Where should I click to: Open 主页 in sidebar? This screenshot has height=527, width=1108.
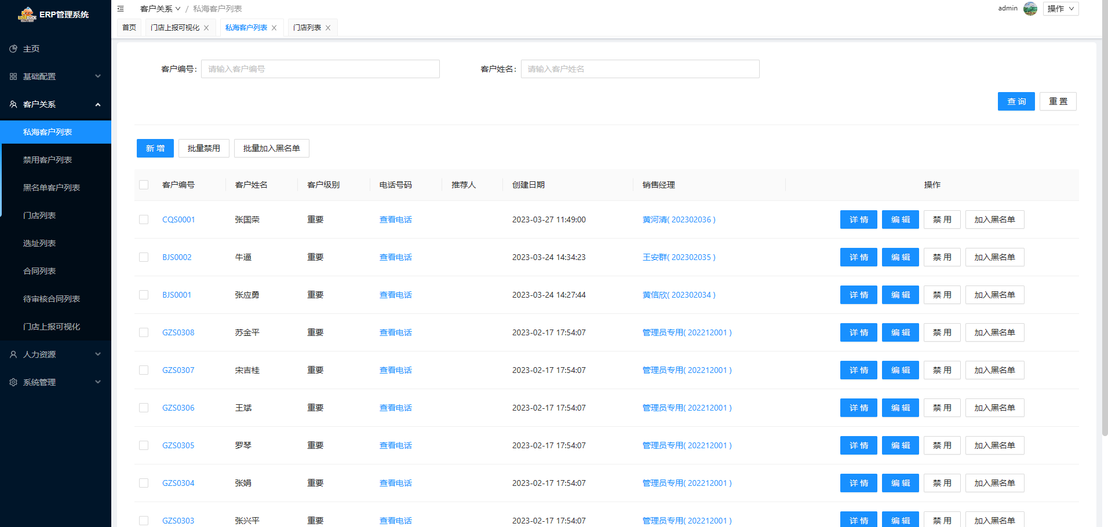(x=56, y=49)
